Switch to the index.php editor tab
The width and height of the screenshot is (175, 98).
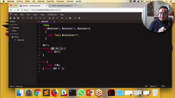[x=44, y=21]
